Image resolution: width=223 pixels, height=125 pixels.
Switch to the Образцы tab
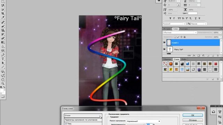click(x=167, y=59)
